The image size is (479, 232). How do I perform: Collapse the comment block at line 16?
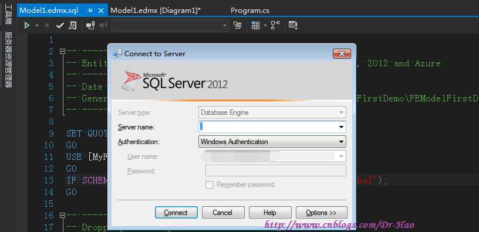click(63, 215)
